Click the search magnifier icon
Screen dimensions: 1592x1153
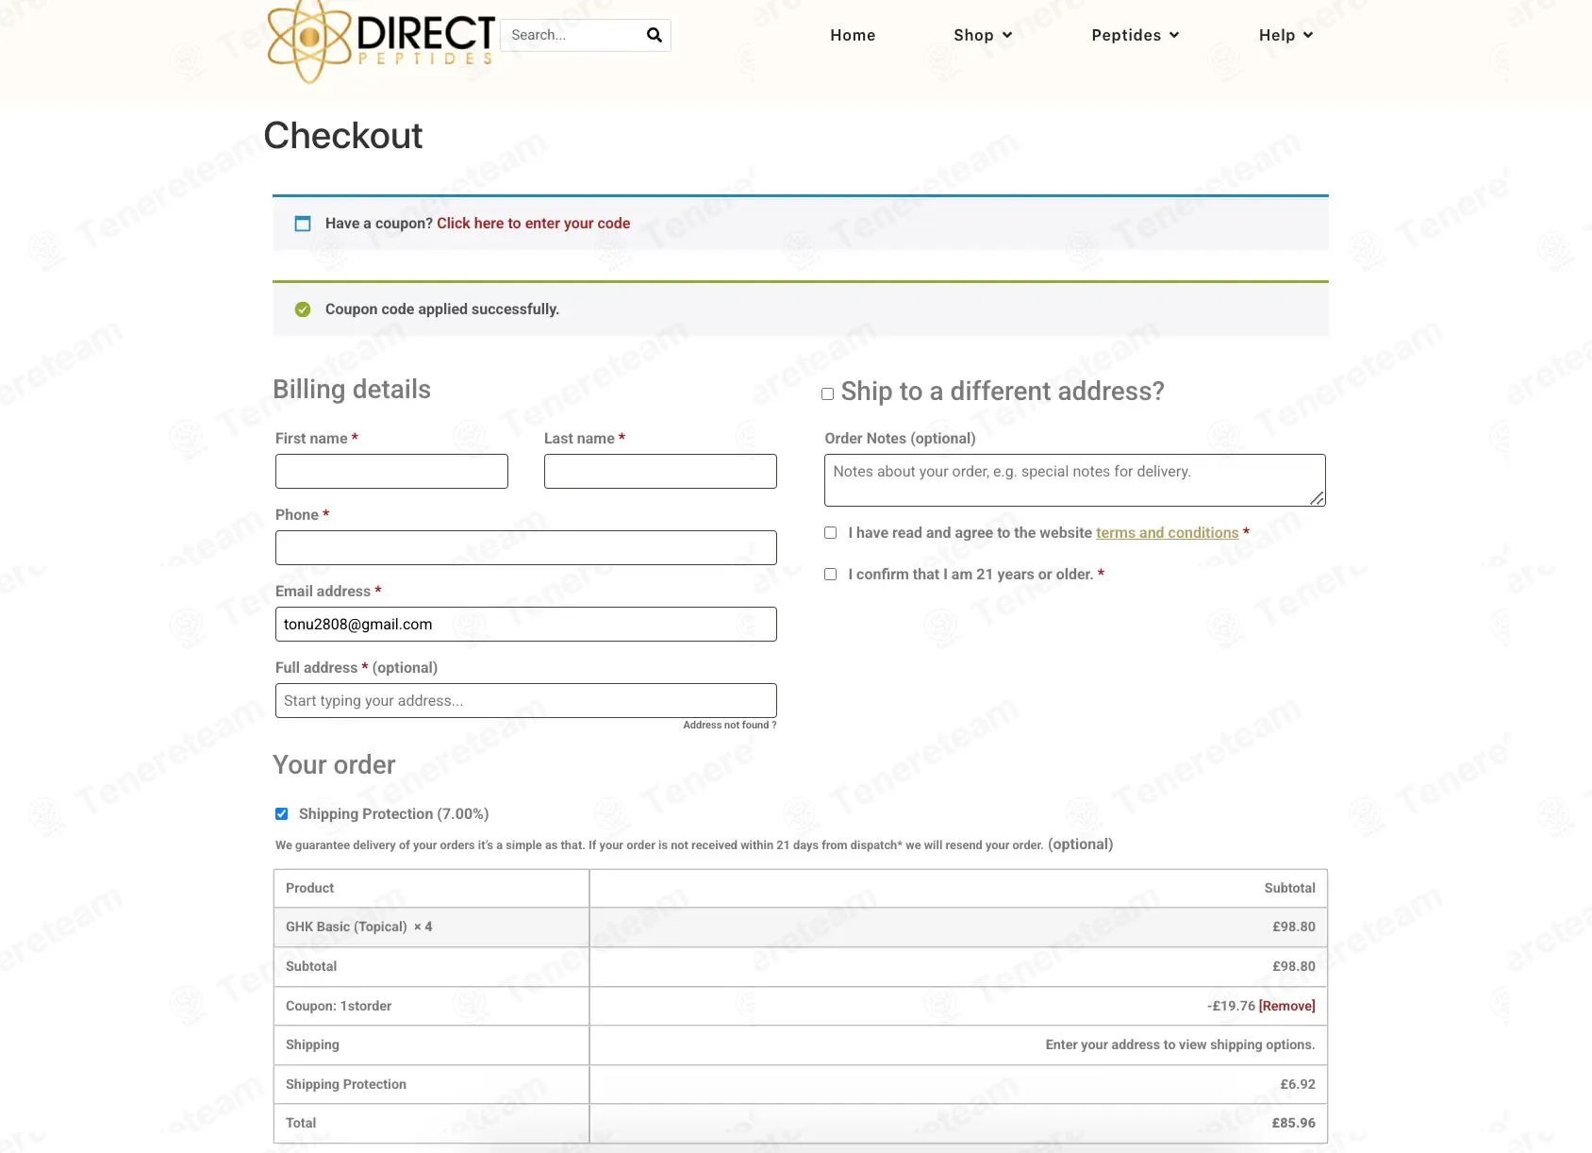[x=655, y=35]
